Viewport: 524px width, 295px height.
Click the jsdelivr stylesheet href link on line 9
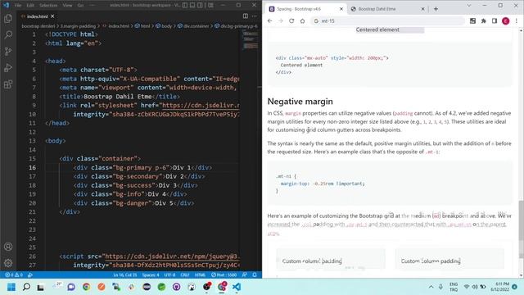point(201,106)
